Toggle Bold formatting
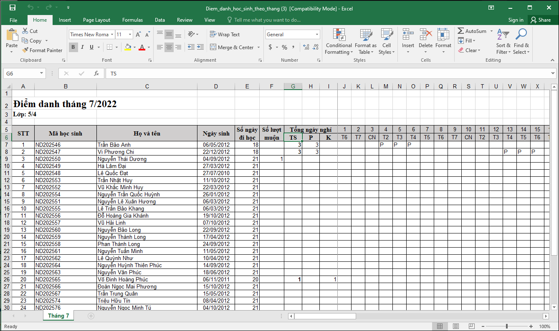This screenshot has width=559, height=331. click(x=73, y=48)
